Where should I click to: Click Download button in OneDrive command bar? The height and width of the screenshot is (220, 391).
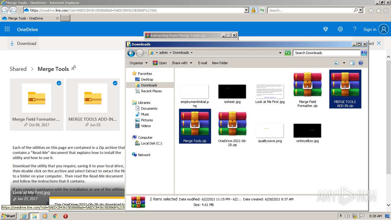pyautogui.click(x=23, y=43)
